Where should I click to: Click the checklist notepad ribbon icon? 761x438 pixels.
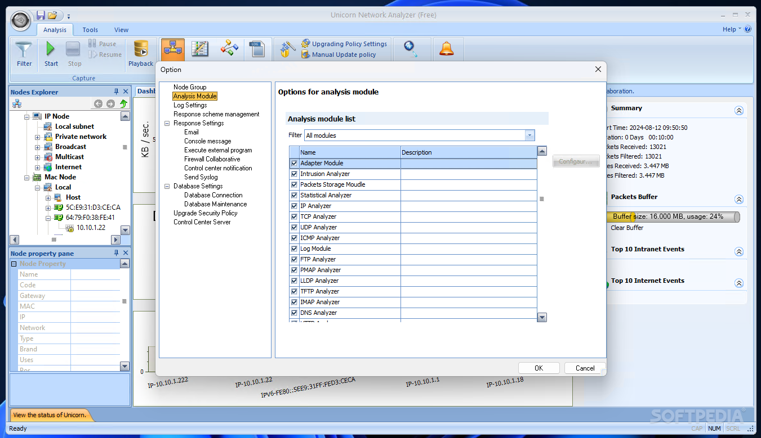point(200,49)
